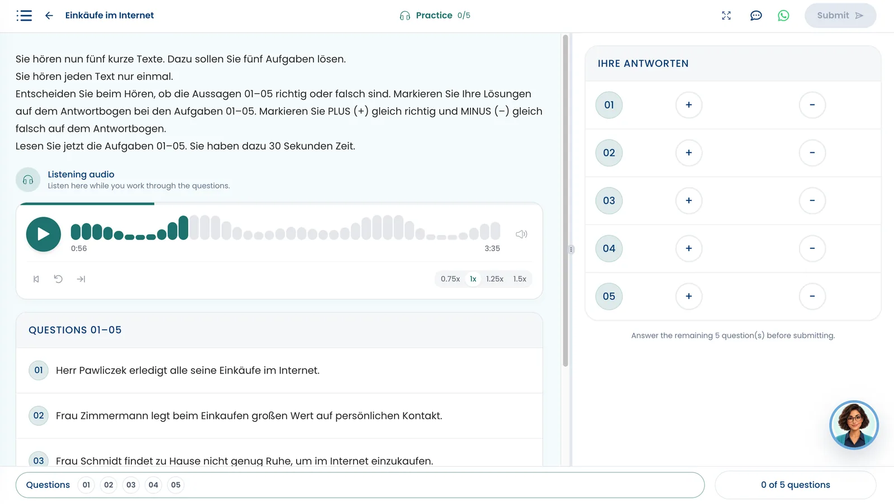Viewport: 894px width, 504px height.
Task: Jump to question 05 in bottom navigator
Action: pos(175,485)
